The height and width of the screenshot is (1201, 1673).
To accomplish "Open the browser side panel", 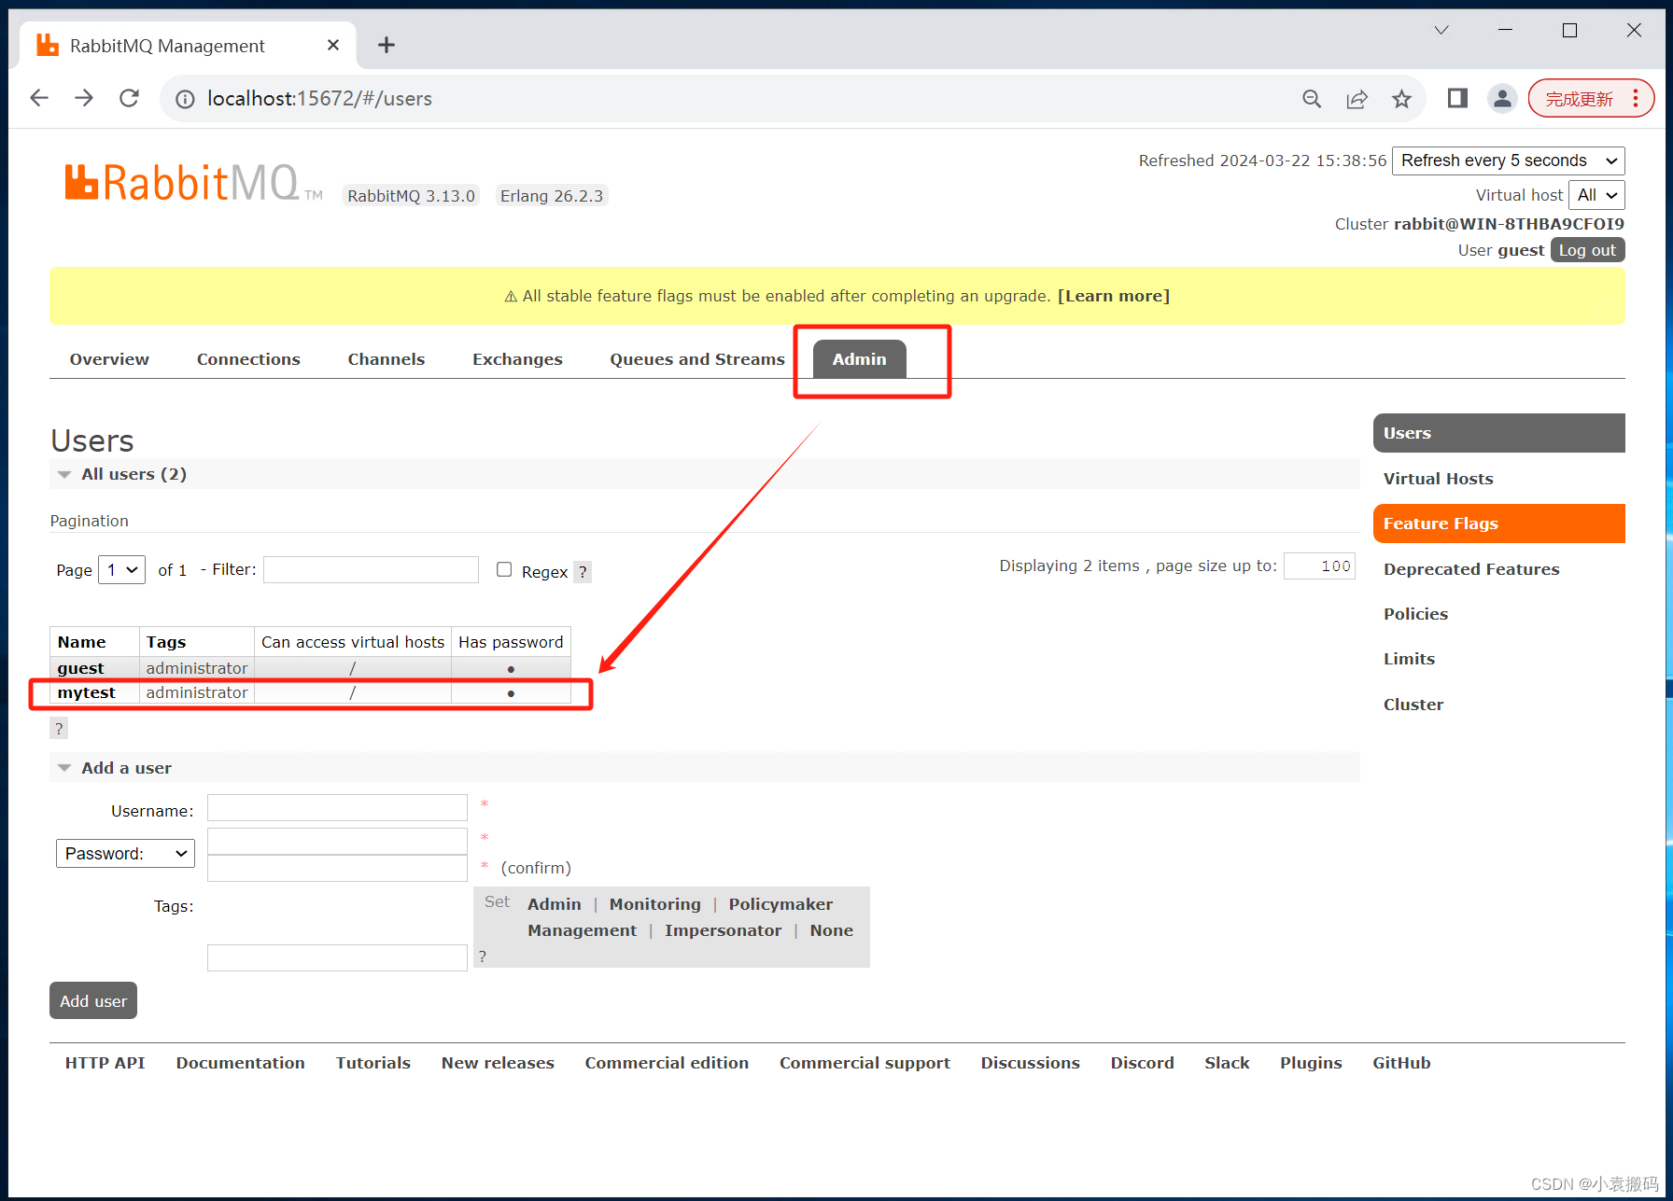I will click(1457, 98).
